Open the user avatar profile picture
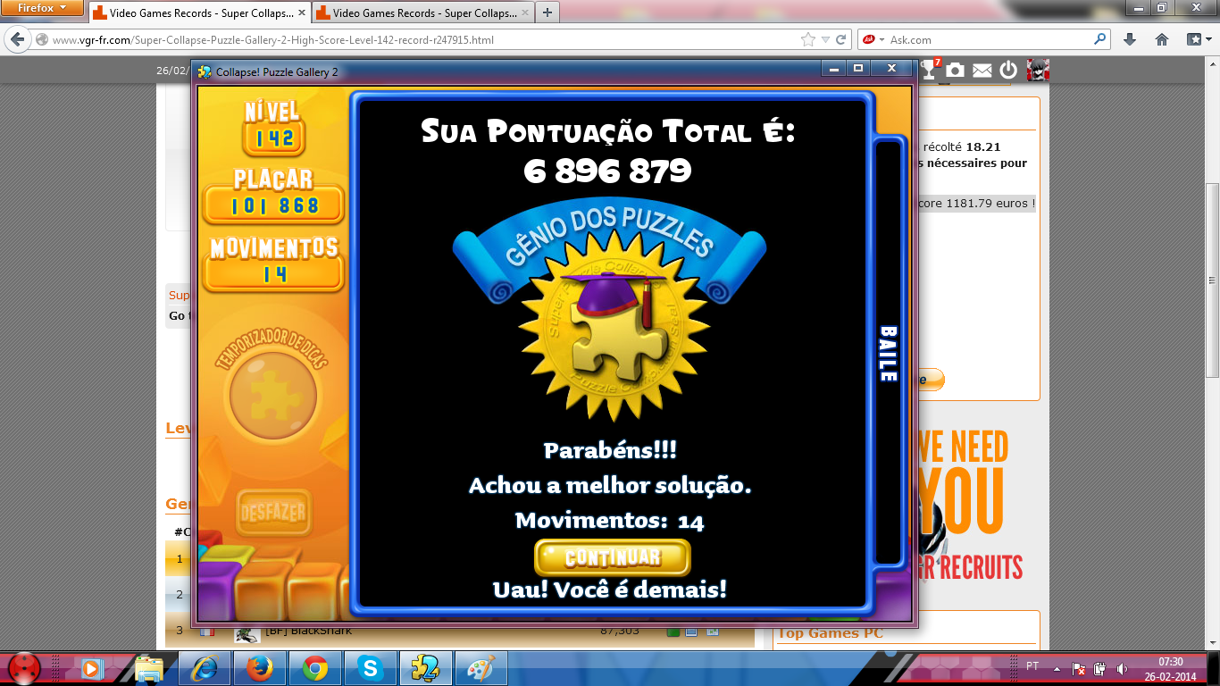Viewport: 1220px width, 686px height. click(x=1037, y=70)
